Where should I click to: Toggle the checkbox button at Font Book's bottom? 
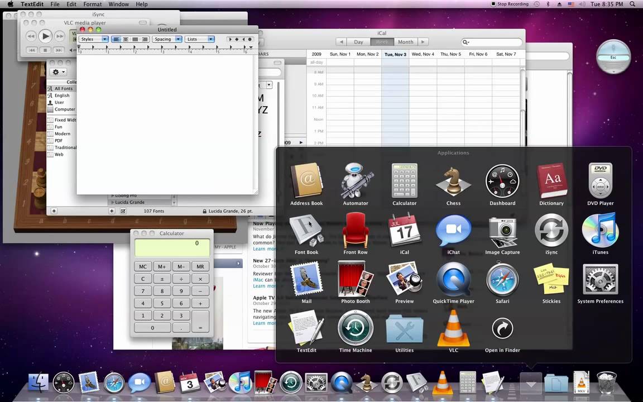tap(123, 211)
